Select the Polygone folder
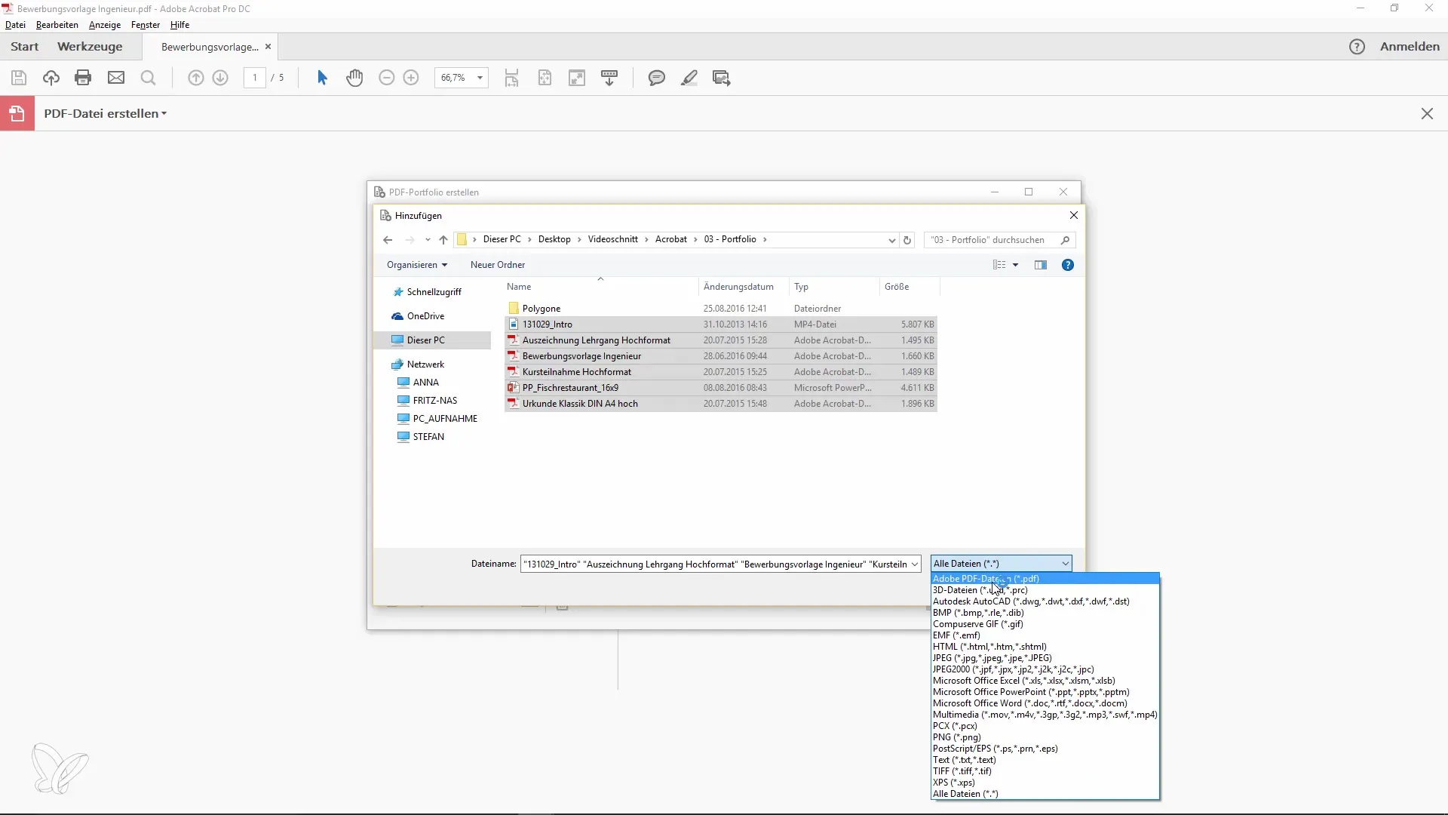 point(541,309)
